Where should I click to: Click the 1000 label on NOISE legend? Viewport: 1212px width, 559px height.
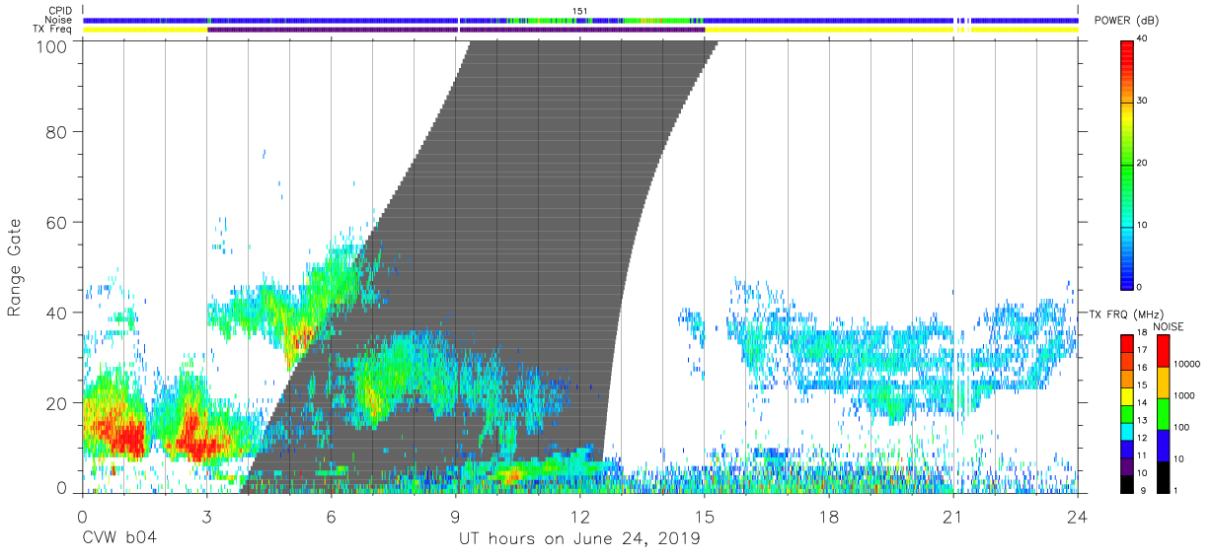[x=1184, y=395]
